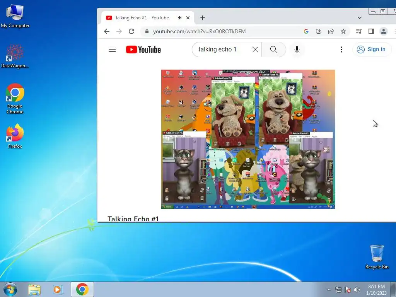Click the Google icon in the address bar
The width and height of the screenshot is (396, 297).
tap(306, 31)
